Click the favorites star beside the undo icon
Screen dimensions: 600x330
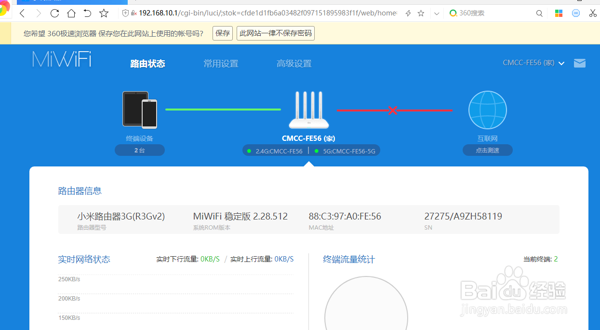104,13
